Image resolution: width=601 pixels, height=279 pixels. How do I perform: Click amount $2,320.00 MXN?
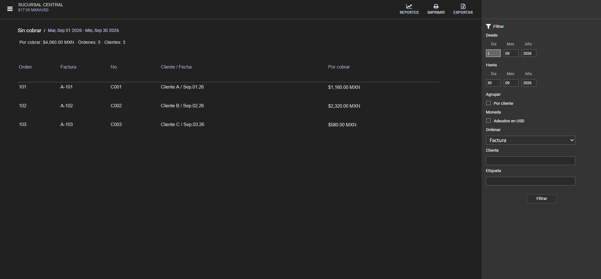(x=344, y=106)
